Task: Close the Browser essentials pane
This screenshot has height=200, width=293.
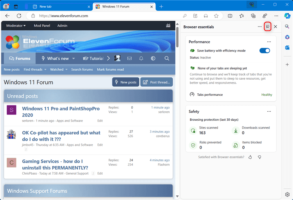Action: tap(275, 27)
